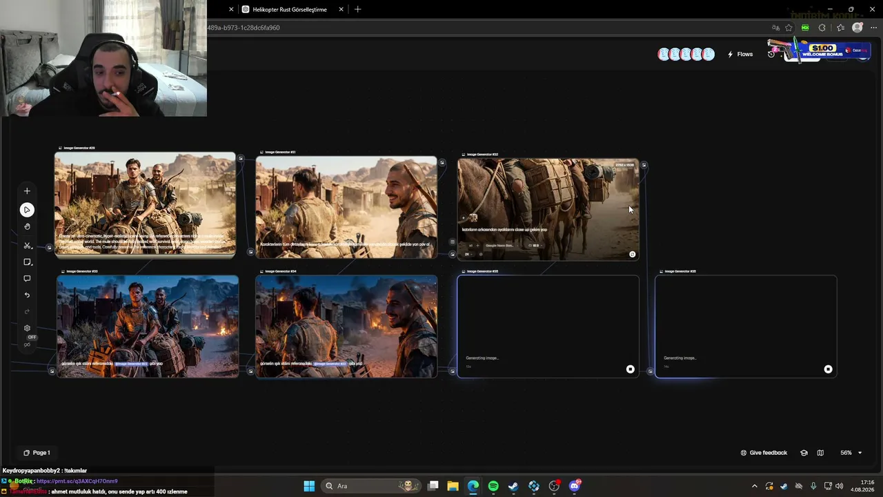The height and width of the screenshot is (497, 883).
Task: Open the 2K resolution dropdown
Action: (468, 254)
